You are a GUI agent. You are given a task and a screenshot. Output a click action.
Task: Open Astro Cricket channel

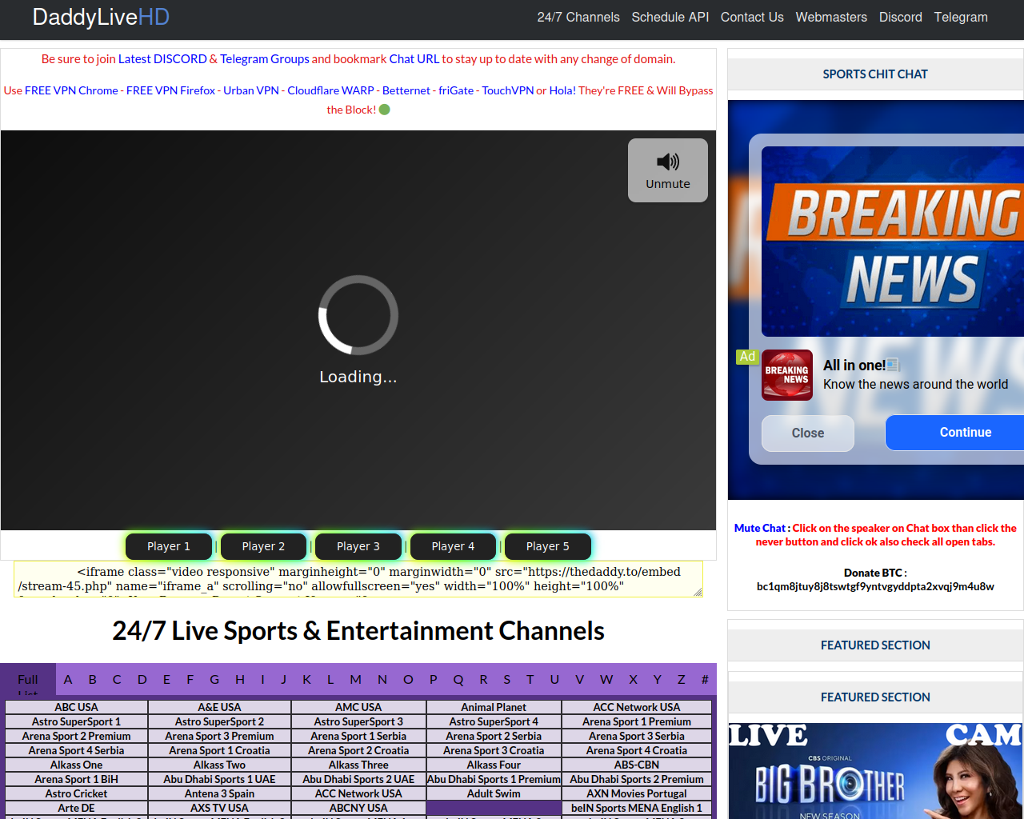coord(77,793)
